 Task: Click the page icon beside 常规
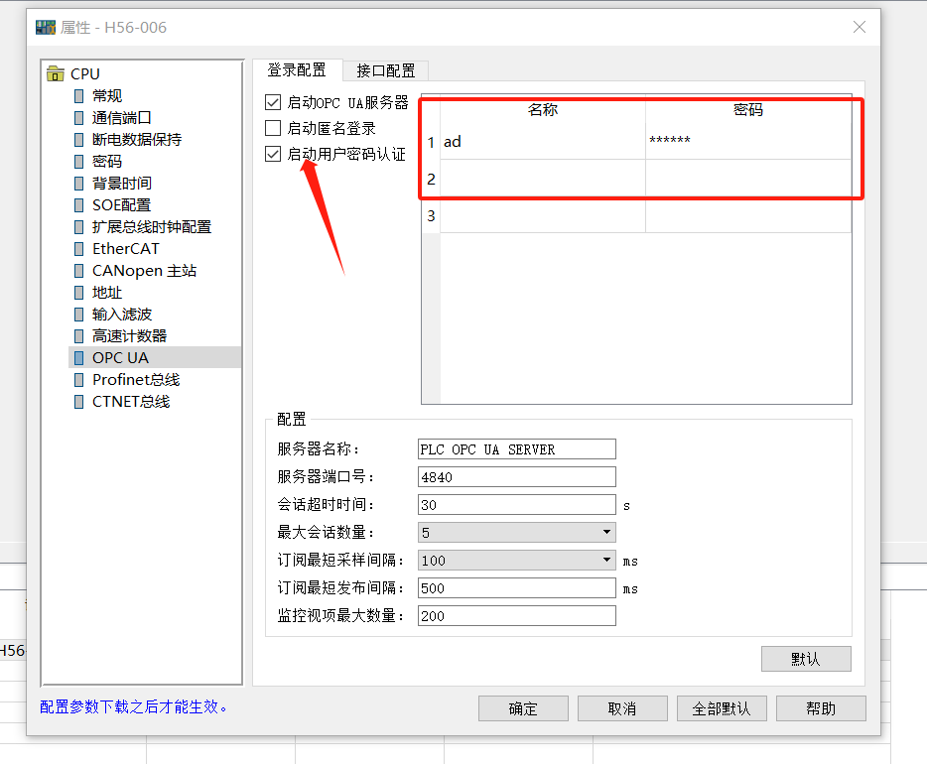pos(78,95)
